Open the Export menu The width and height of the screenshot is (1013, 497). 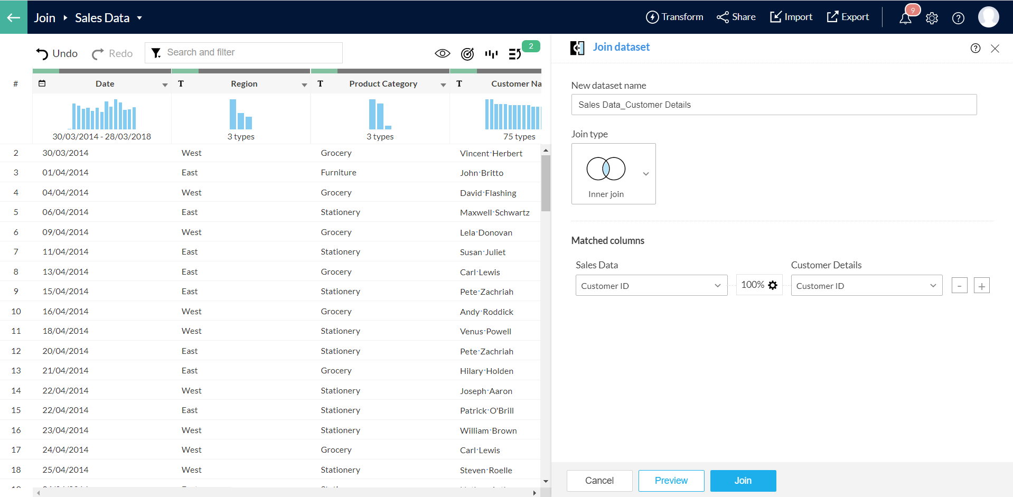tap(848, 17)
